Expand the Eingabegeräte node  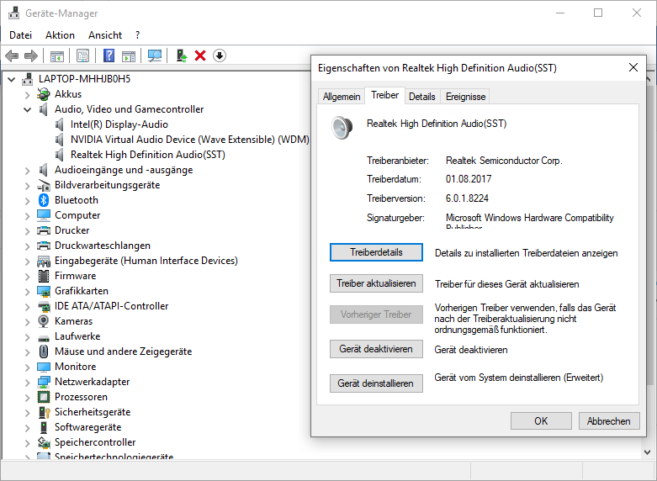[27, 261]
